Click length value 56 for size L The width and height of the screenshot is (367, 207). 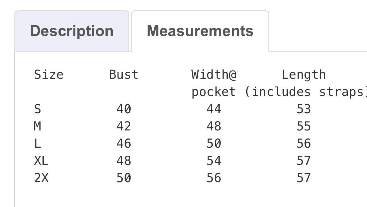(x=303, y=144)
